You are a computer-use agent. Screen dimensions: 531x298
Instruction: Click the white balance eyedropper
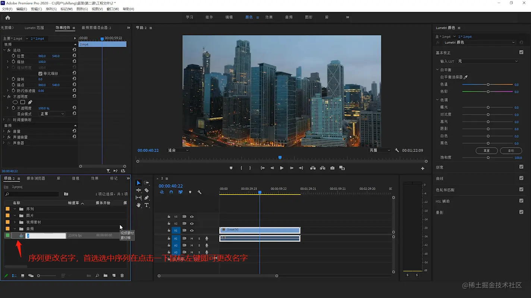click(465, 77)
